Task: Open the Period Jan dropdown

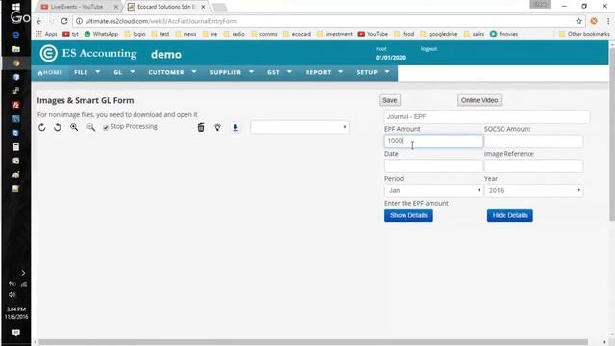Action: [x=433, y=190]
